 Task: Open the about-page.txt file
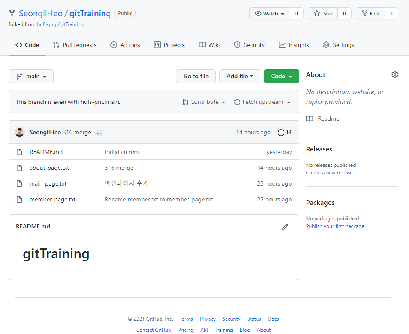49,168
